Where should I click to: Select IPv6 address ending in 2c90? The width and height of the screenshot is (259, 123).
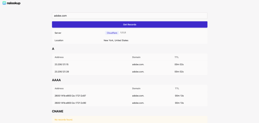70,103
